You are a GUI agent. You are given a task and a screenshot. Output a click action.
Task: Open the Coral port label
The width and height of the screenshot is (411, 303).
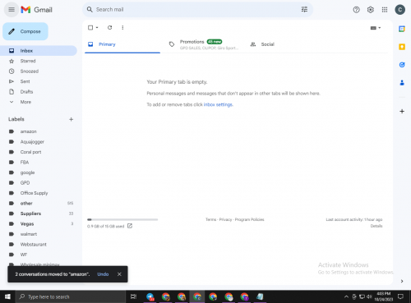(x=39, y=152)
